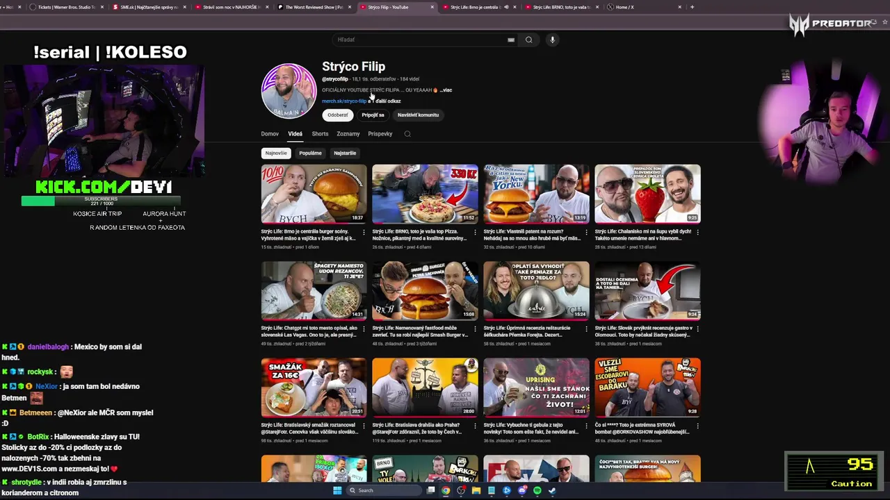This screenshot has width=890, height=500.
Task: Open Task View on the taskbar
Action: pos(431,490)
